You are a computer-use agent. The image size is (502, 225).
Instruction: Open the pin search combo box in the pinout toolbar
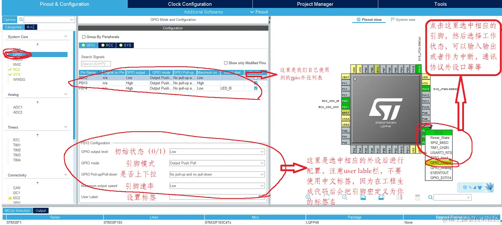click(453, 197)
